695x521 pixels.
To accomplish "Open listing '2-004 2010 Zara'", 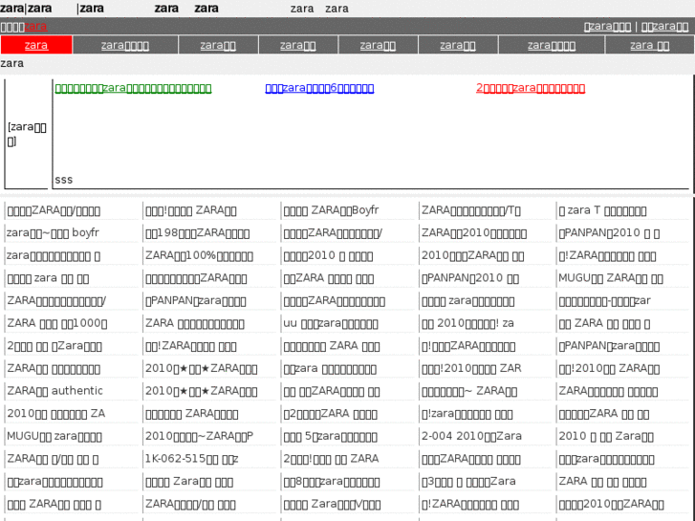I will [471, 436].
